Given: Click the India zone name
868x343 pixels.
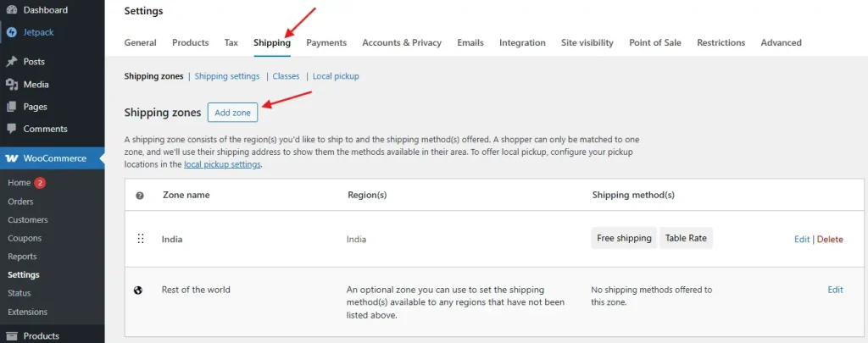Looking at the screenshot, I should click(172, 240).
